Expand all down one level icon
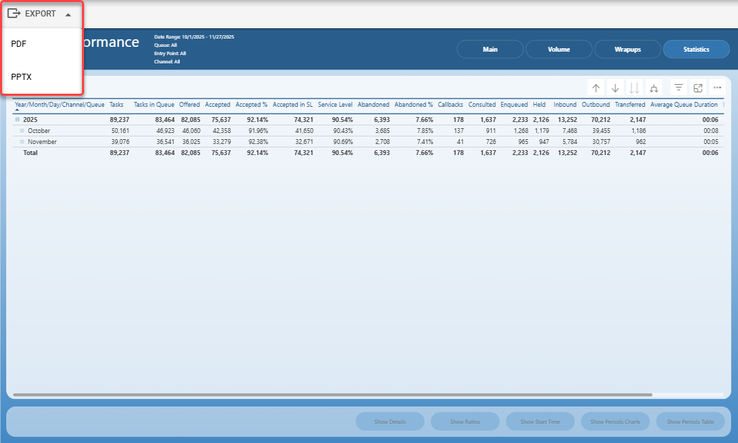 [x=654, y=88]
